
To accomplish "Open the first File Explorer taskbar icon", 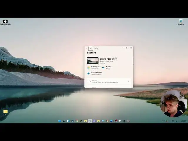I will point(85,121).
